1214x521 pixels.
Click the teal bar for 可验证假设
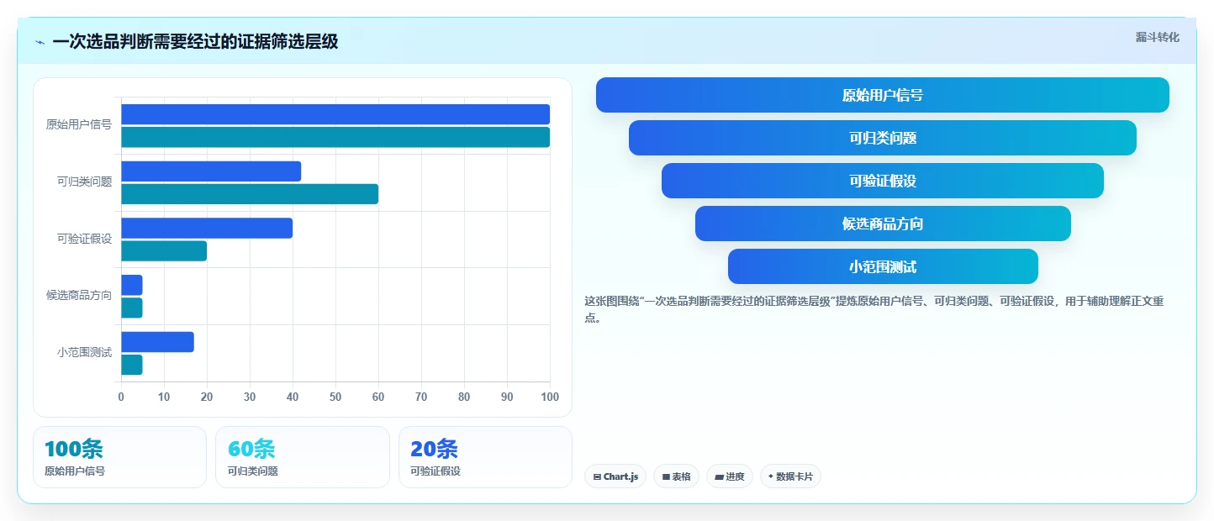point(164,250)
